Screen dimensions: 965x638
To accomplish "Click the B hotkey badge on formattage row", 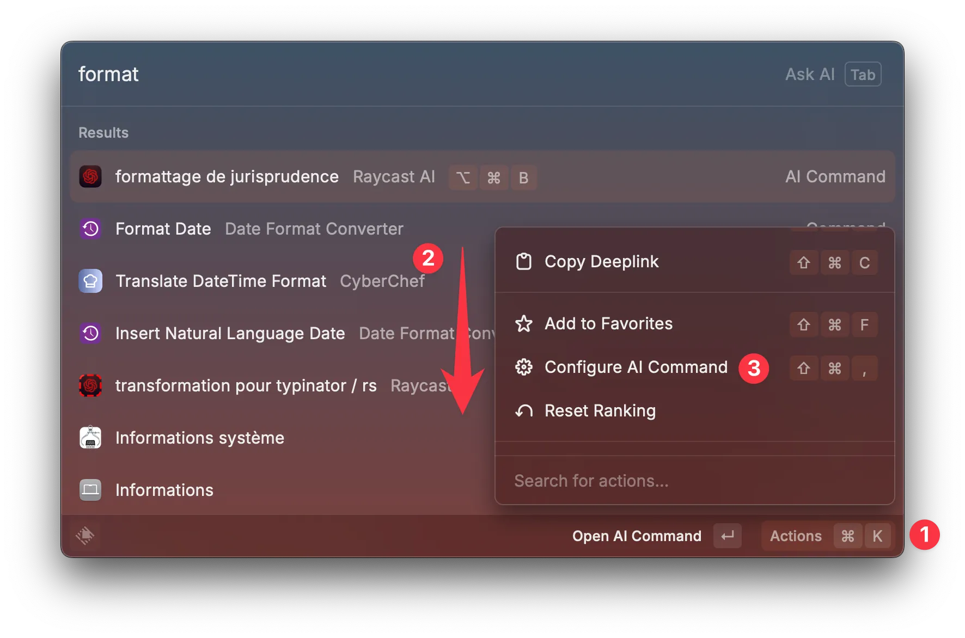I will (523, 177).
